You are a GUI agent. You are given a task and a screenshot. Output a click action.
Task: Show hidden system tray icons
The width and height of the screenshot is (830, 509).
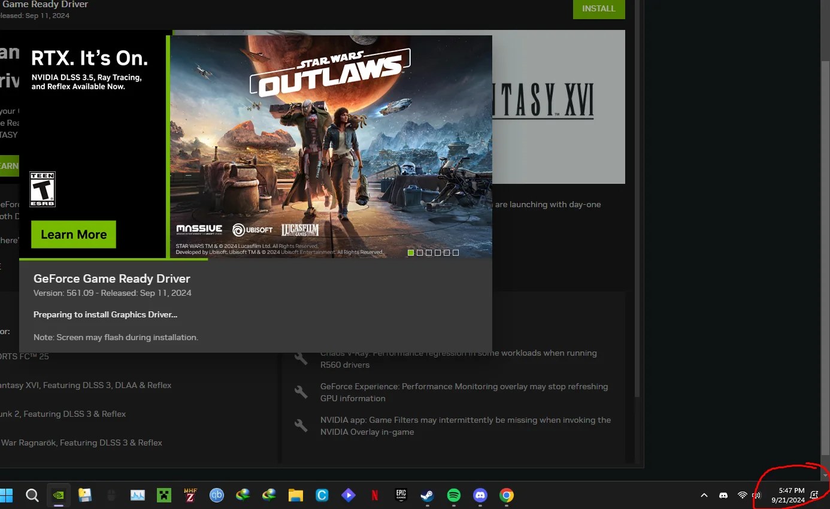point(704,495)
